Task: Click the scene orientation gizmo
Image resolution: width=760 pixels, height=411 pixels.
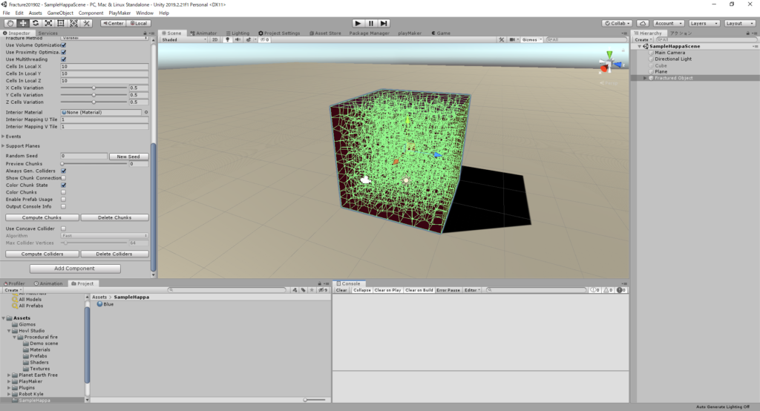Action: pos(610,63)
